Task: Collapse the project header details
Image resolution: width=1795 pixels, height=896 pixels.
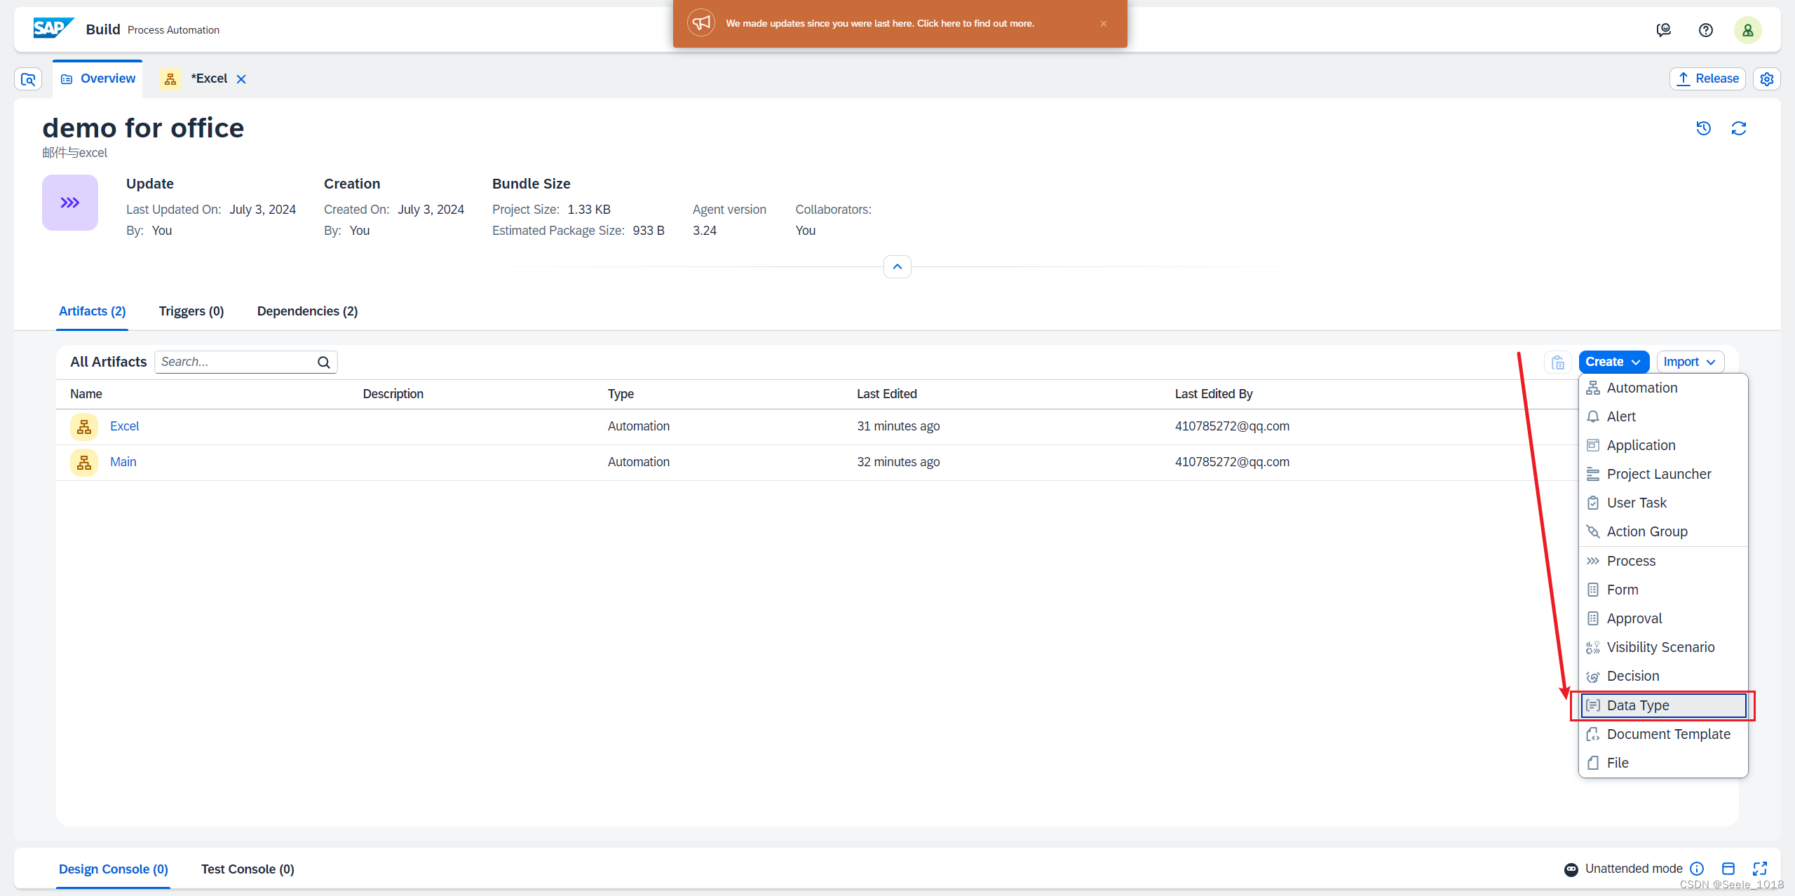Action: tap(897, 266)
